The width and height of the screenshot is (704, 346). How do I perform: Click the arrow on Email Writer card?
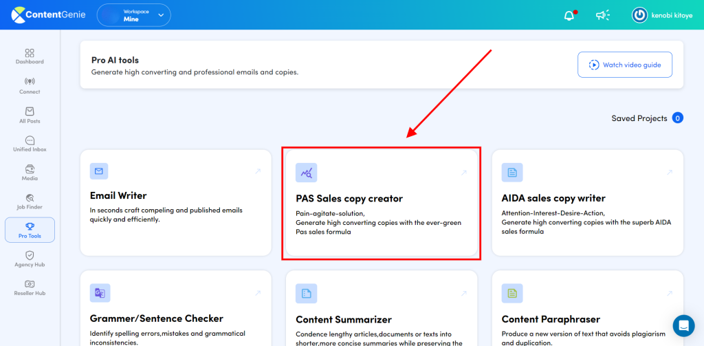pos(258,171)
